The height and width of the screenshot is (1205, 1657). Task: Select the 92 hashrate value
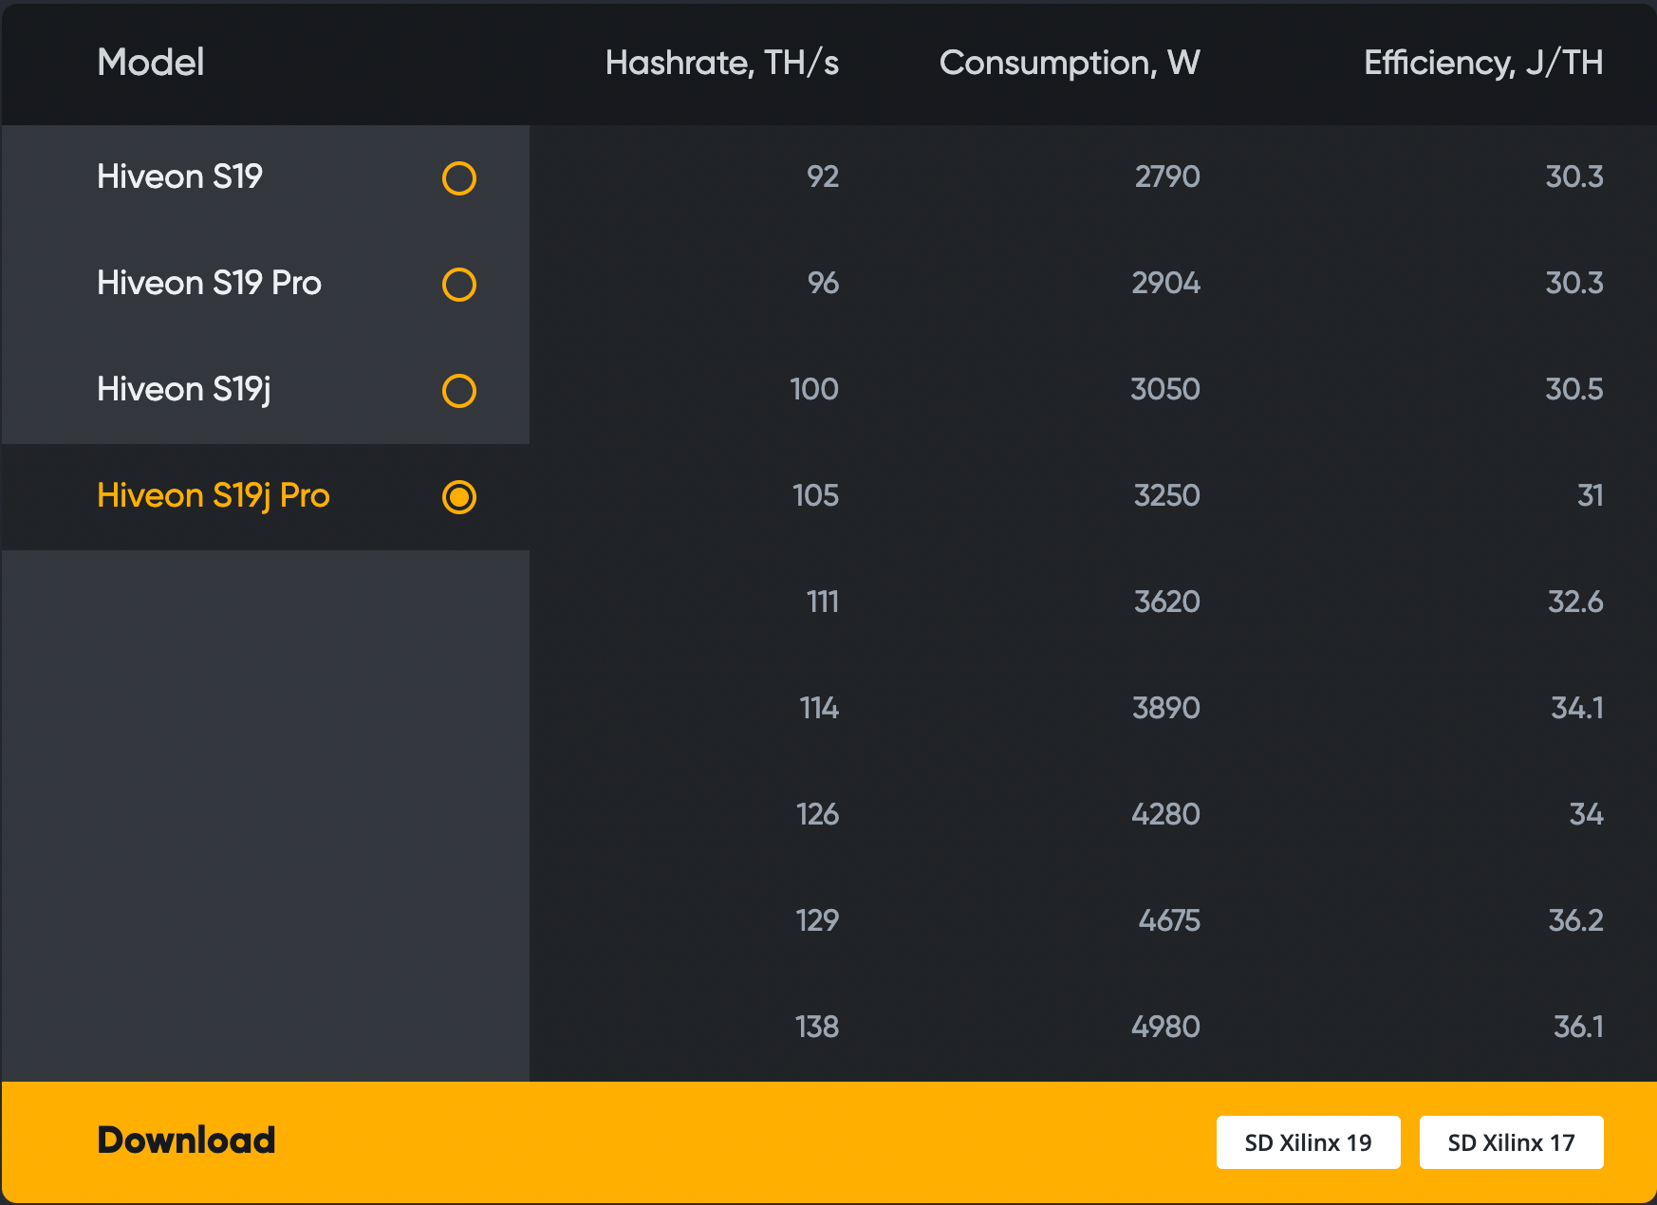click(823, 176)
